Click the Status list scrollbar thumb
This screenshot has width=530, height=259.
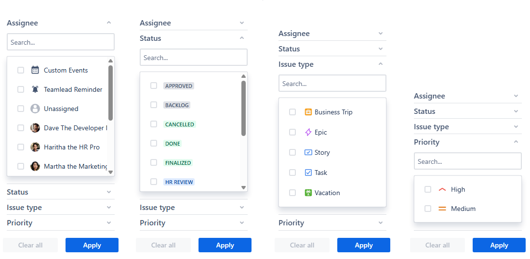[243, 108]
